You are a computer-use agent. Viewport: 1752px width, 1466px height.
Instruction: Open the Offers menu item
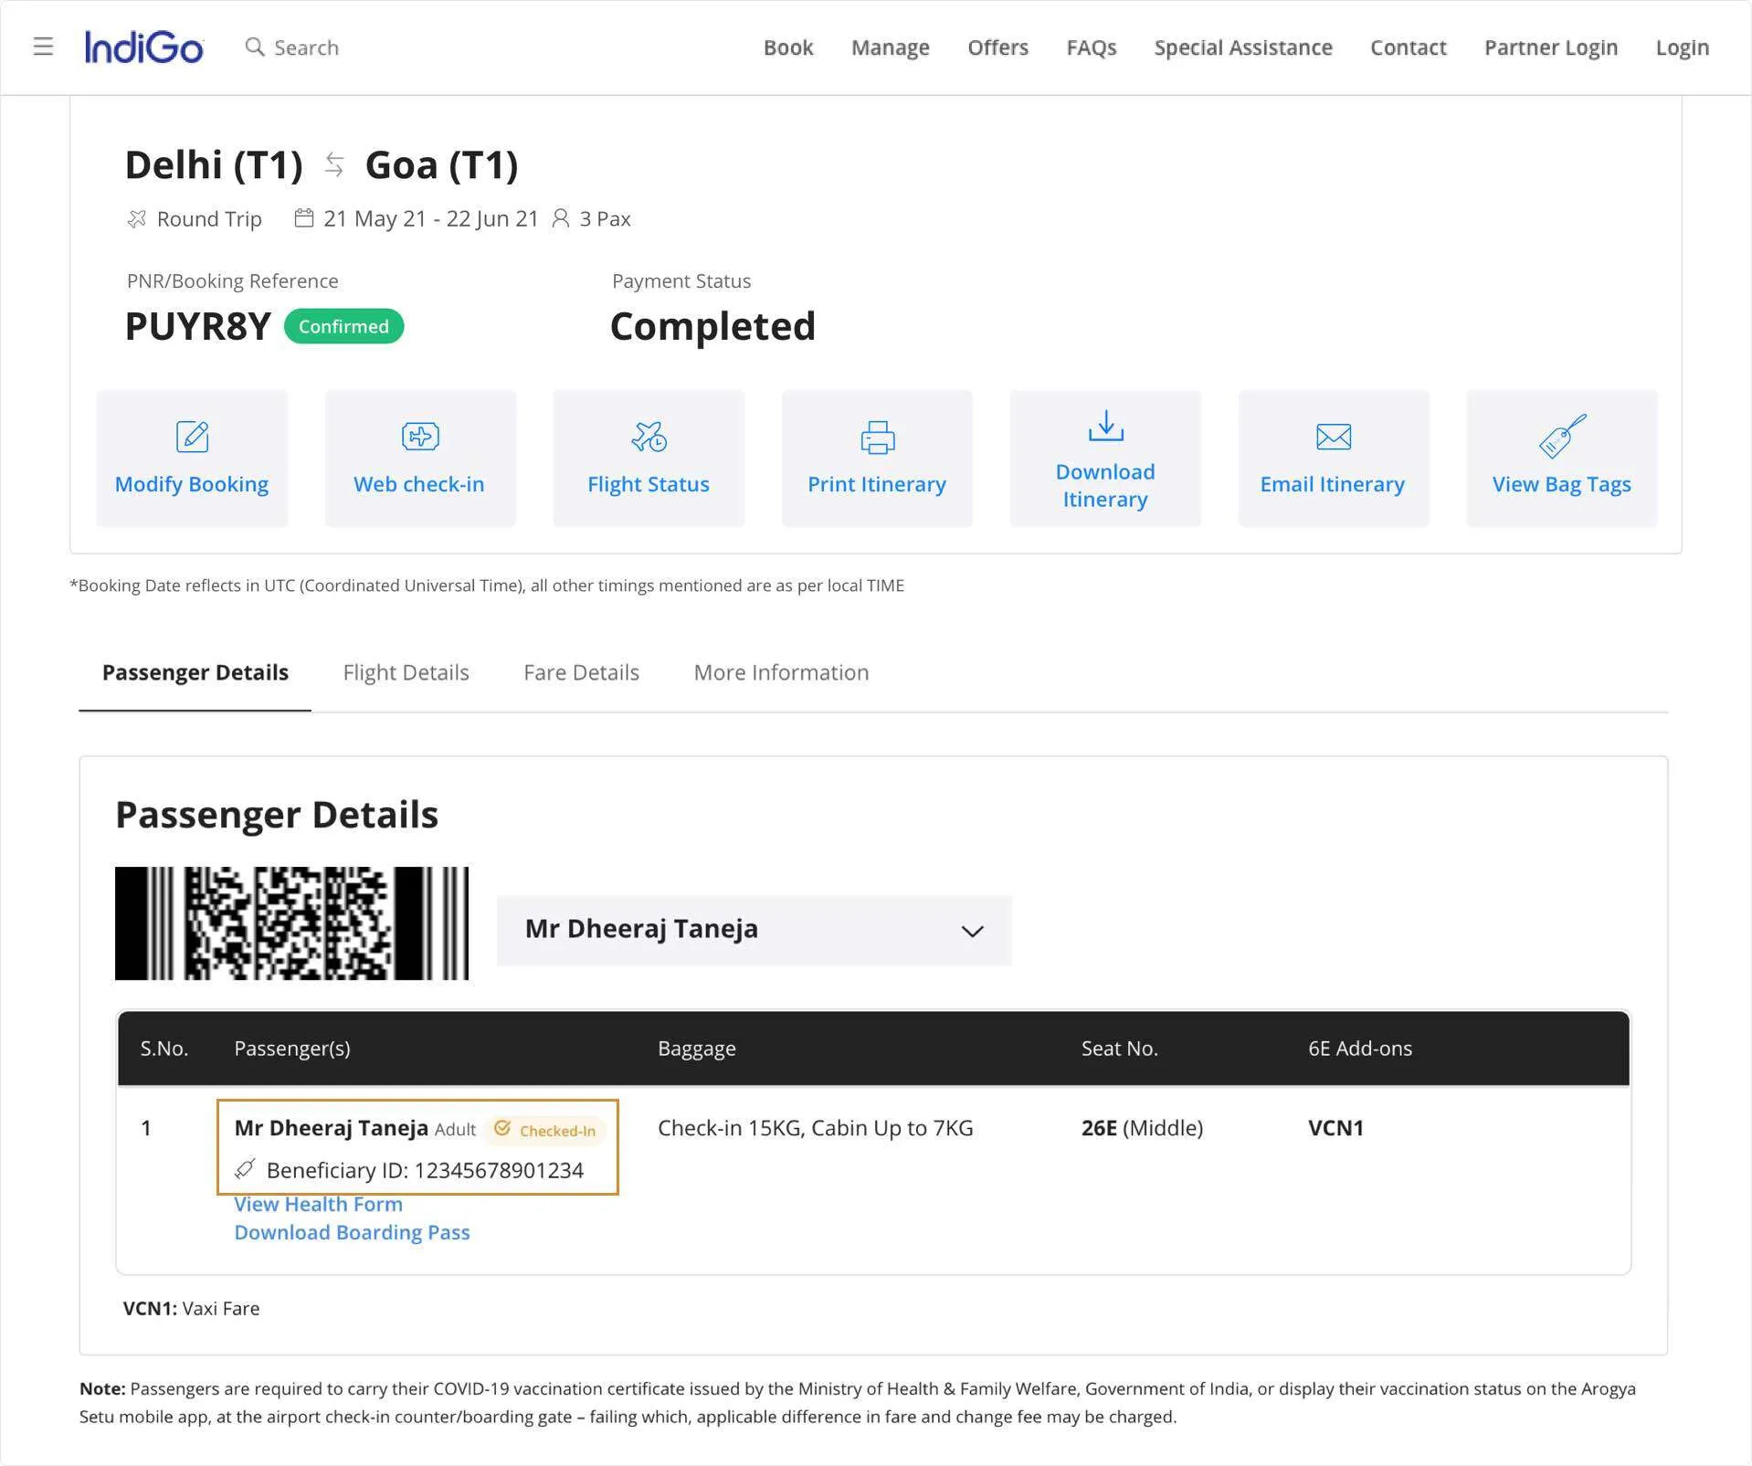[x=998, y=47]
